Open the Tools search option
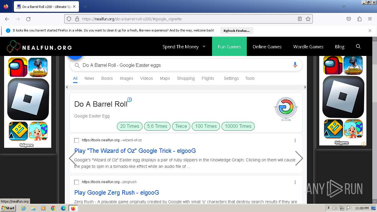The height and width of the screenshot is (212, 377). [250, 78]
